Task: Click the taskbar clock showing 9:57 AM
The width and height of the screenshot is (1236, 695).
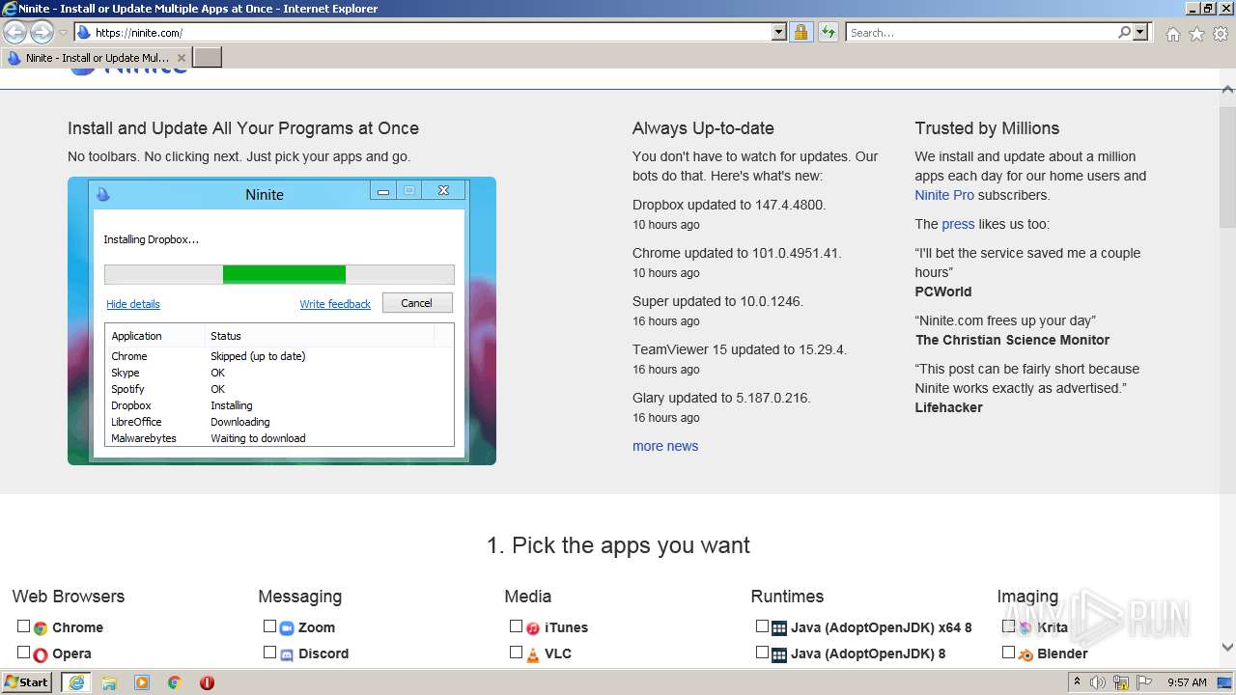Action: [1186, 682]
